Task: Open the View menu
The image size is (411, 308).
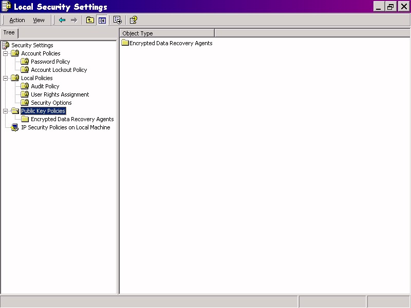Action: click(x=39, y=20)
